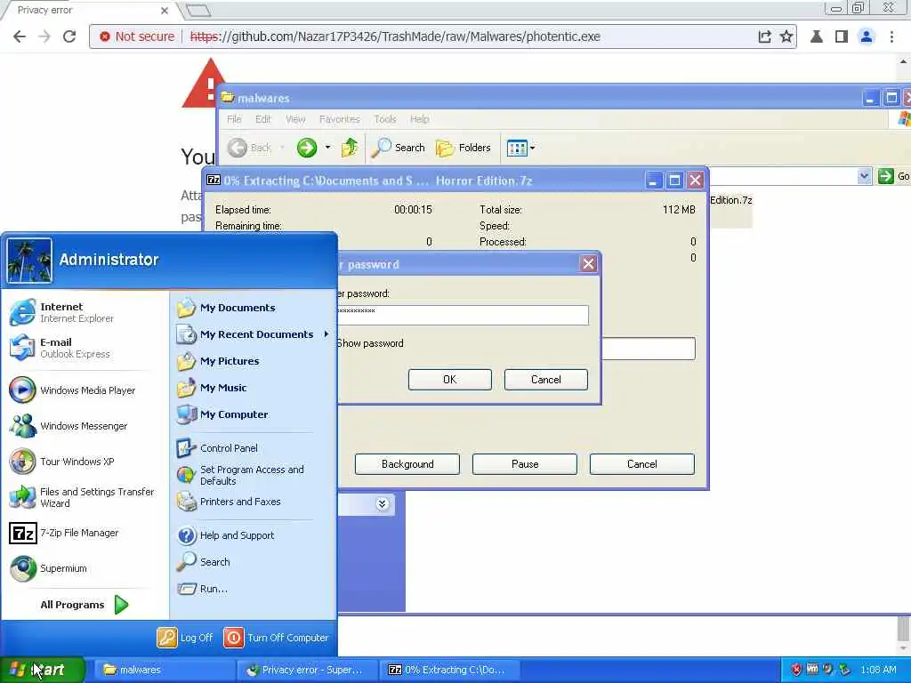911x683 pixels.
Task: Open new browser tab
Action: click(x=198, y=10)
